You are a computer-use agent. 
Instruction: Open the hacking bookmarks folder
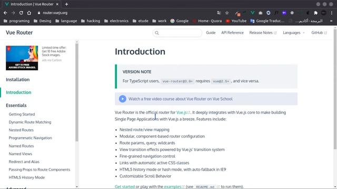(91, 21)
